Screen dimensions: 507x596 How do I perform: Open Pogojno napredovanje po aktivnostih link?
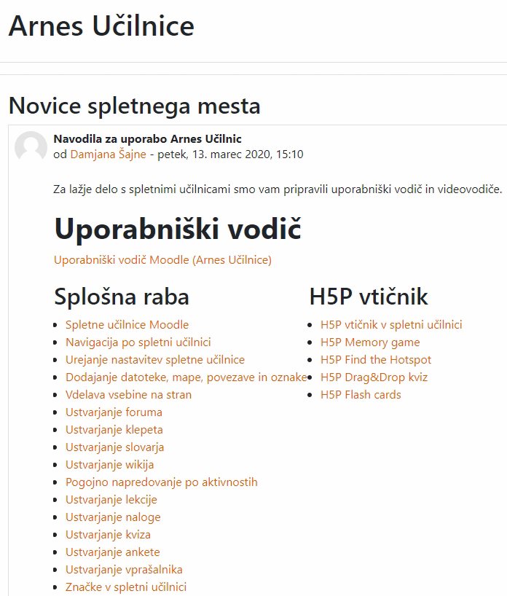162,482
